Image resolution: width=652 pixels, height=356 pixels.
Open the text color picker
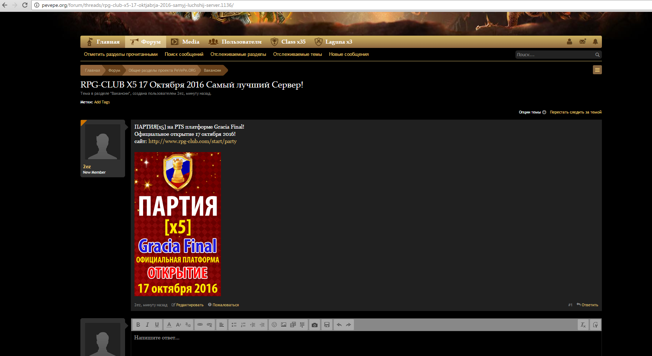tap(169, 325)
